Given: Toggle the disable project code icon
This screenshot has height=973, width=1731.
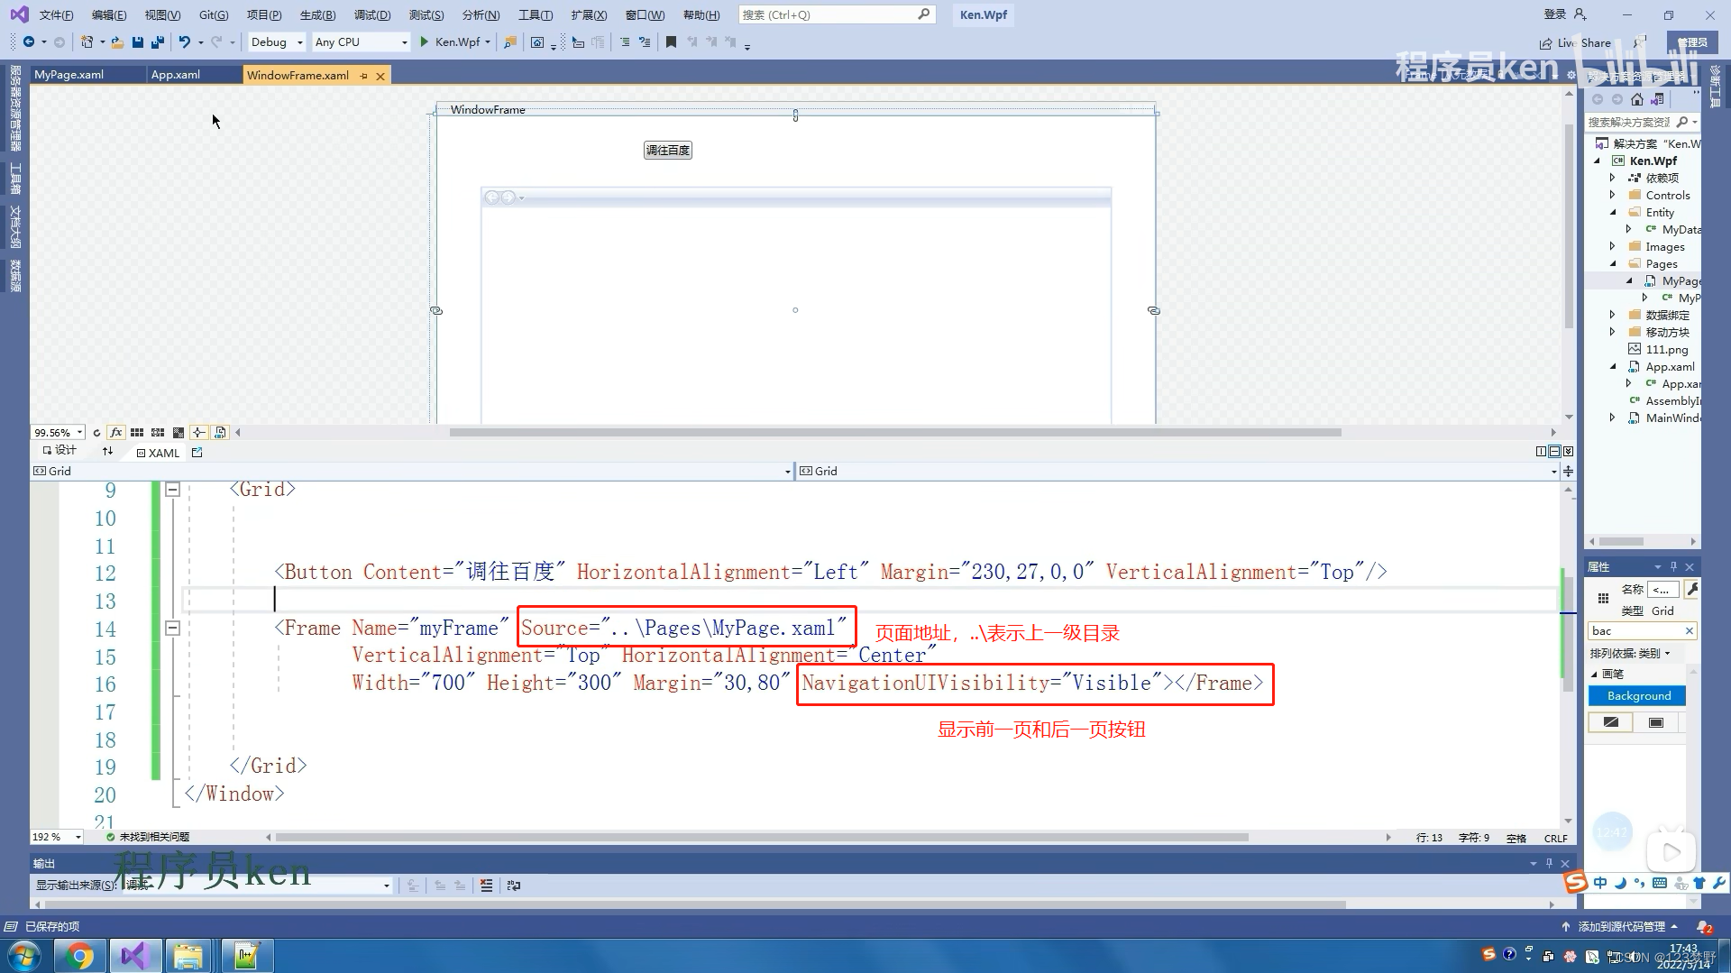Looking at the screenshot, I should tap(220, 433).
